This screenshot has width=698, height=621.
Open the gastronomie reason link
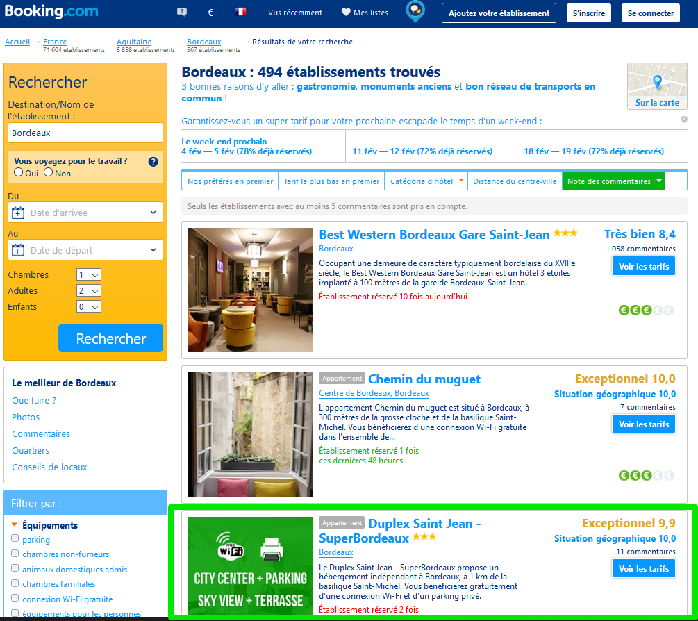pos(326,86)
